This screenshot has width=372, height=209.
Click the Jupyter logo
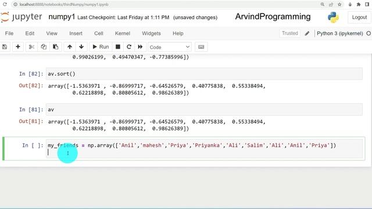(22, 17)
